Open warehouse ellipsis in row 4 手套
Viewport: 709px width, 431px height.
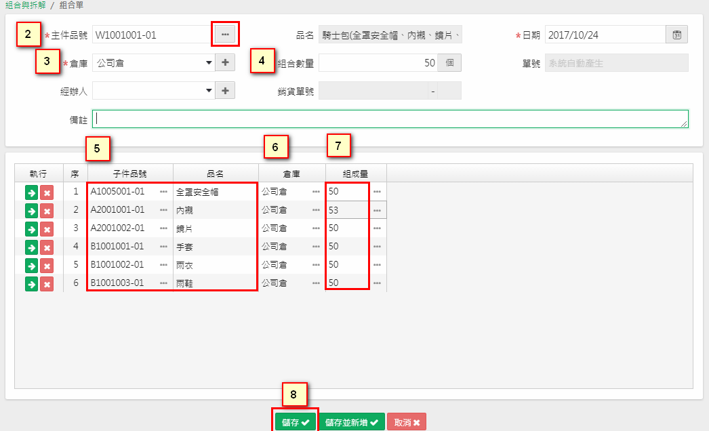(x=316, y=247)
